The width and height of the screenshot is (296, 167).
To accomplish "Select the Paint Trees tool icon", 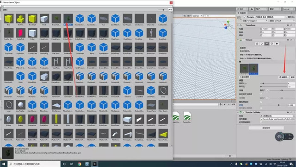I will pyautogui.click(x=267, y=44).
